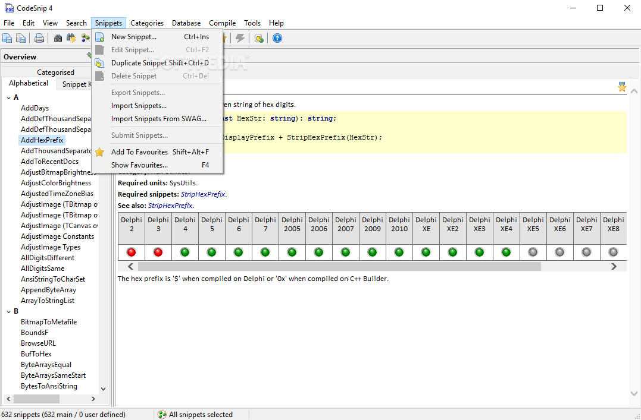Click the detail pane scroll-down arrow
The height and width of the screenshot is (420, 641).
634,393
